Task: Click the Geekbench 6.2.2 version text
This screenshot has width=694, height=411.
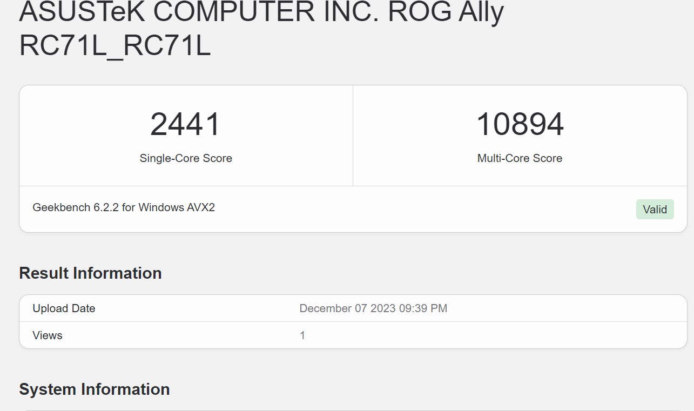Action: (x=76, y=207)
